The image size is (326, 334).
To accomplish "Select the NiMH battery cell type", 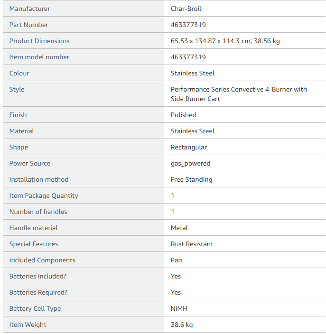I will coord(179,308).
